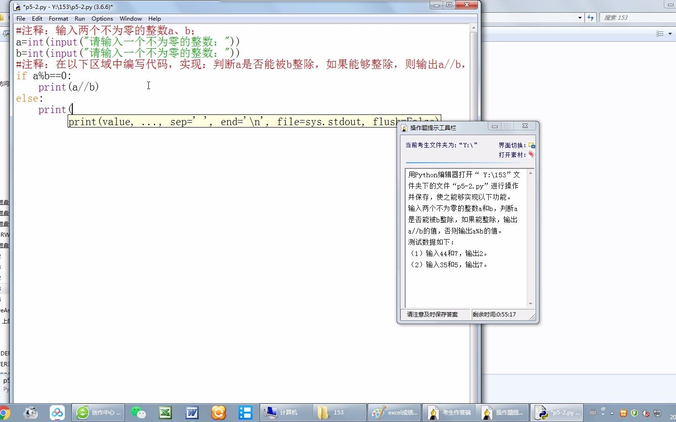Open the orange refresh-style app in taskbar
The image size is (676, 422).
(219, 413)
